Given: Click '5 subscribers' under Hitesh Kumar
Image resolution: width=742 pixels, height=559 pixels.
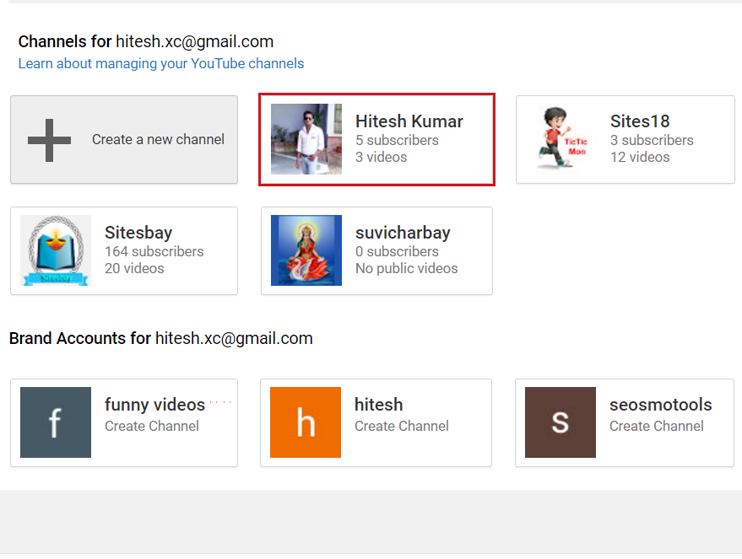Looking at the screenshot, I should click(x=397, y=140).
